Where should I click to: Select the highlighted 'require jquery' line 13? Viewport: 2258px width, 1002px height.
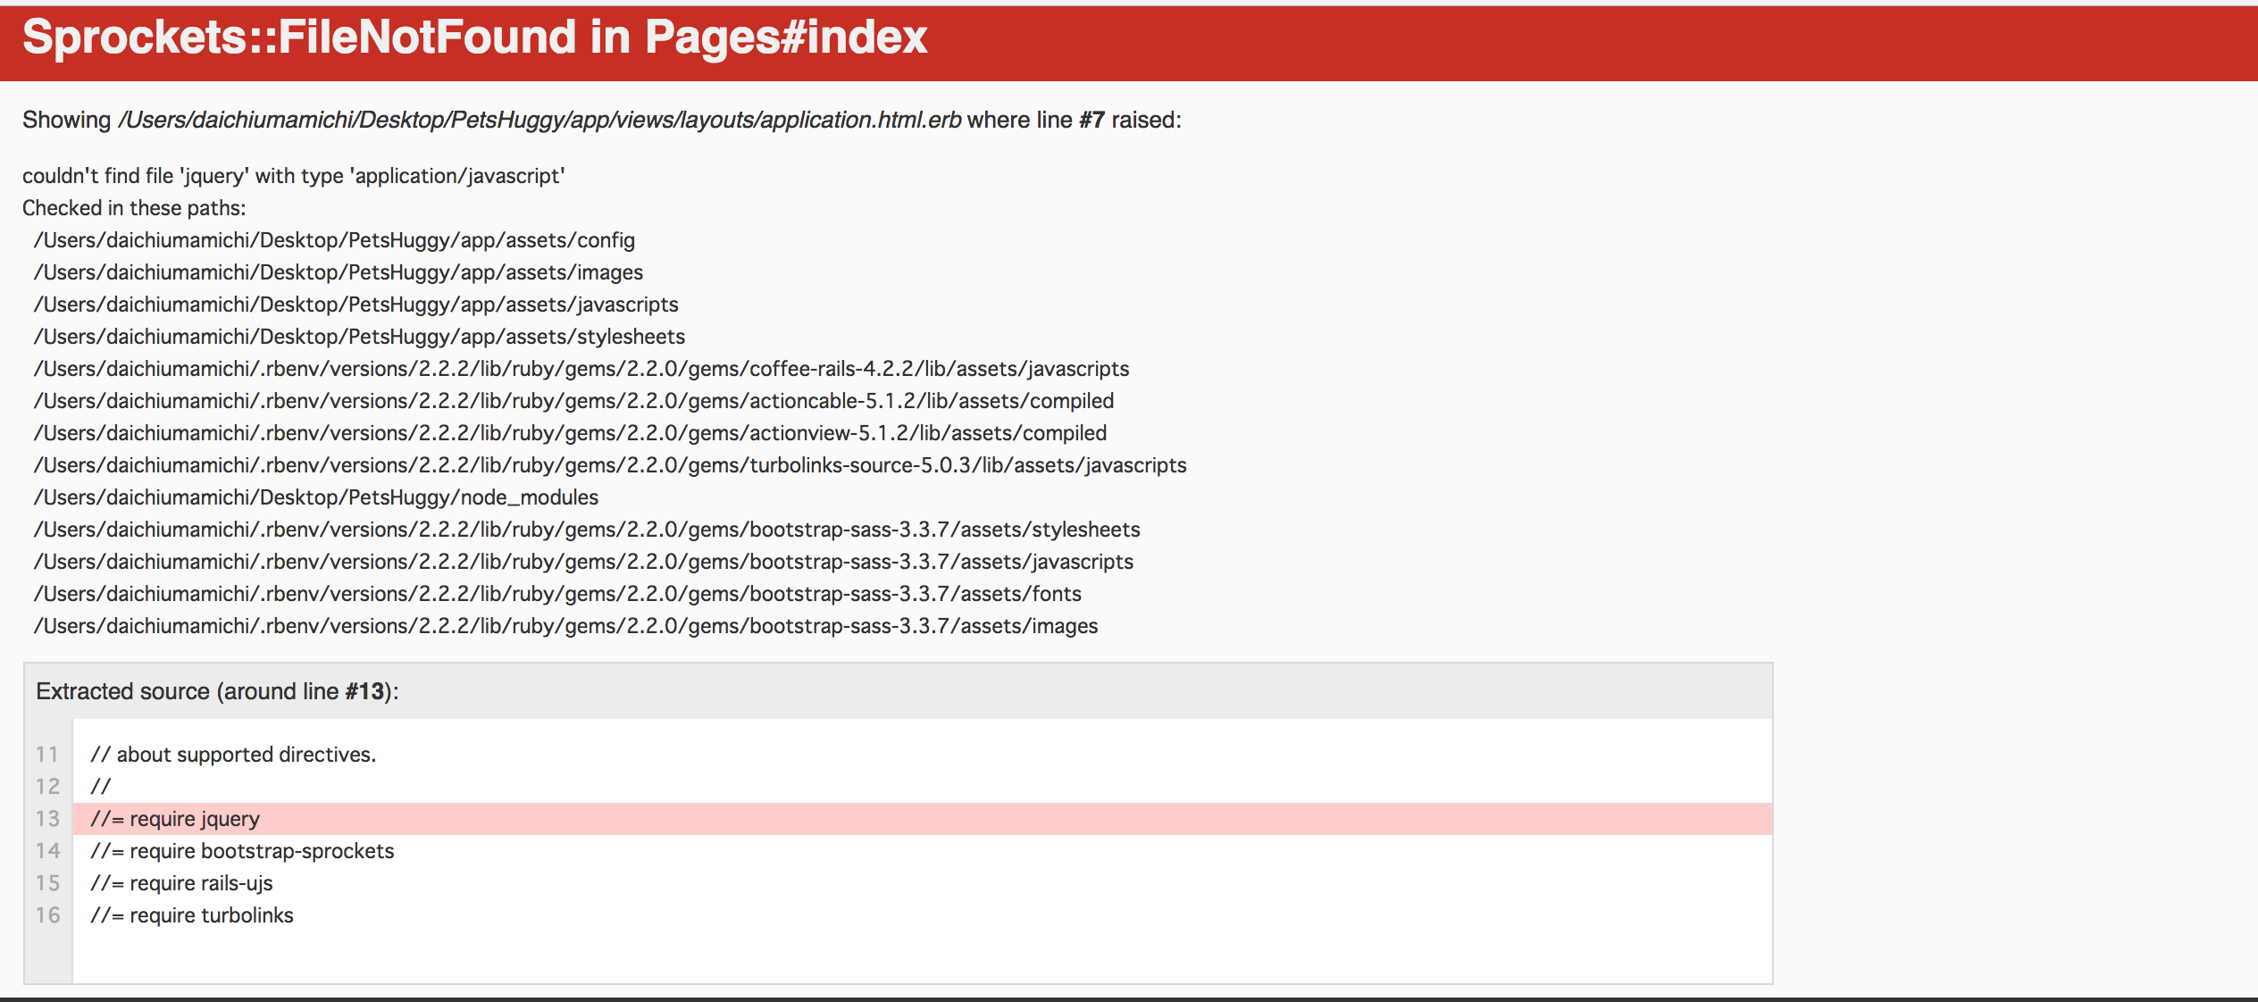pos(175,818)
